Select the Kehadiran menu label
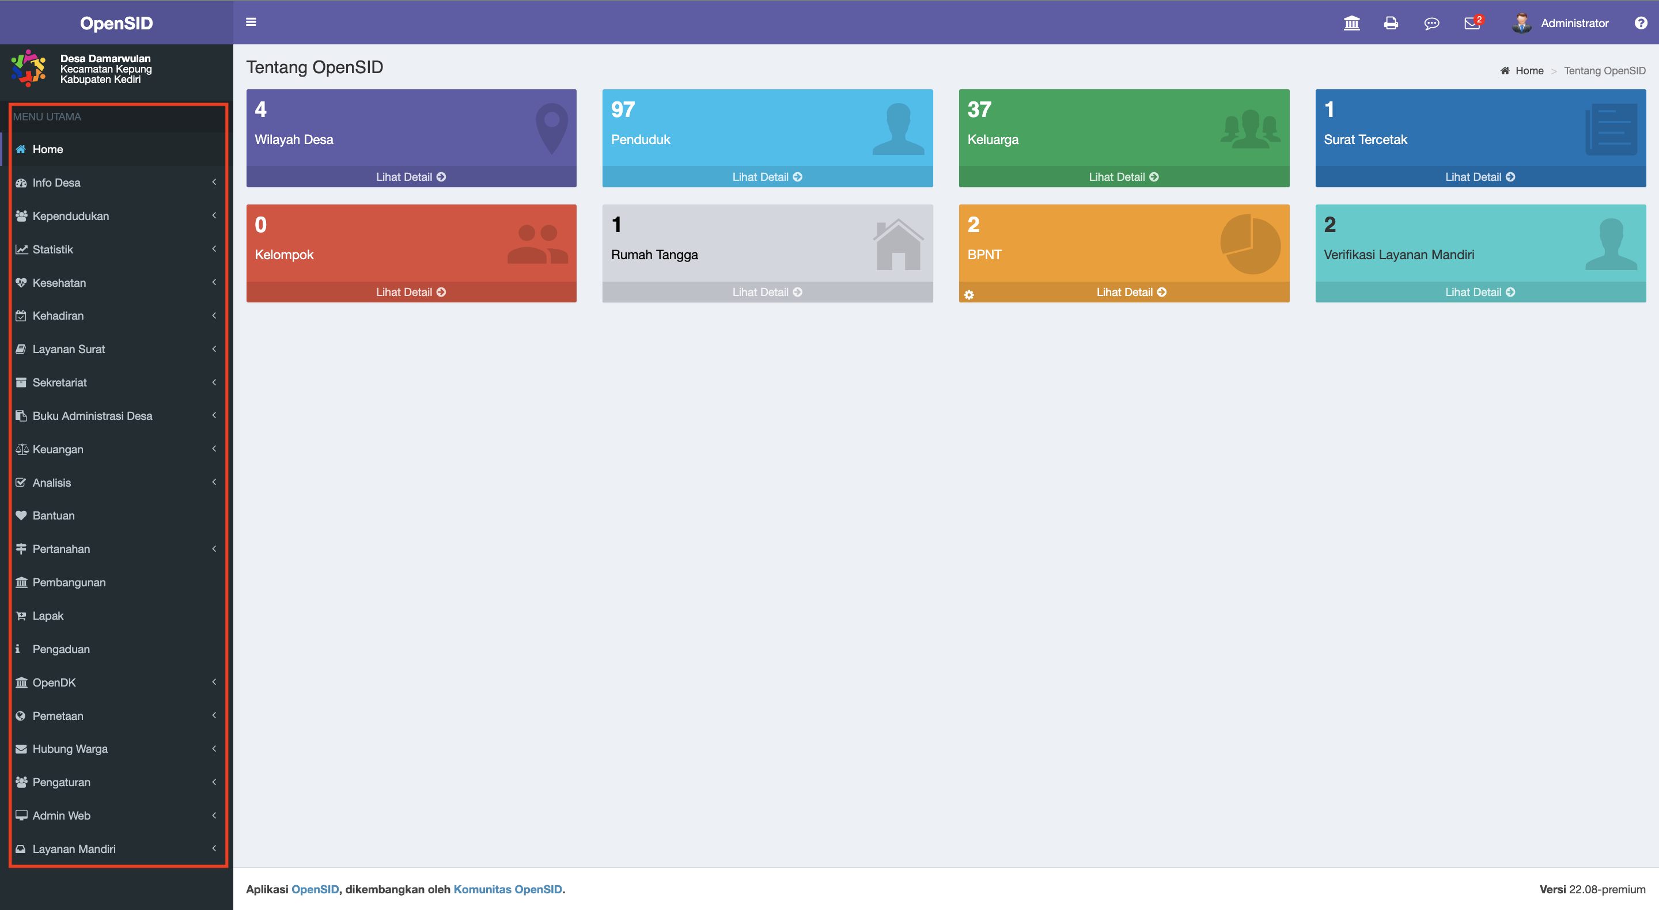This screenshot has width=1659, height=910. (x=58, y=316)
